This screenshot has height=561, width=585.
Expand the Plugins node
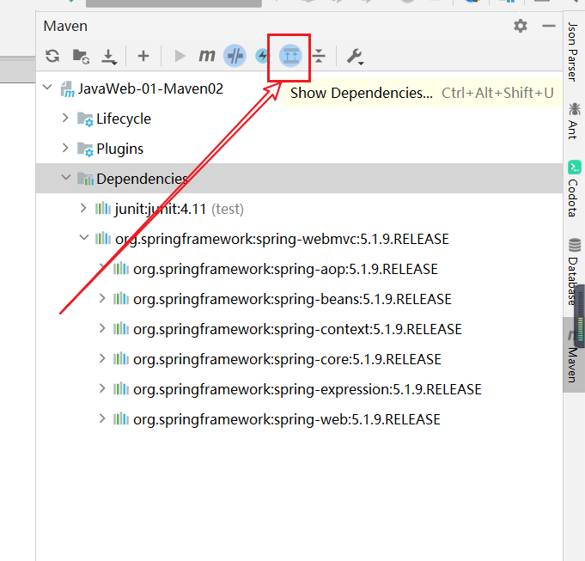[65, 149]
